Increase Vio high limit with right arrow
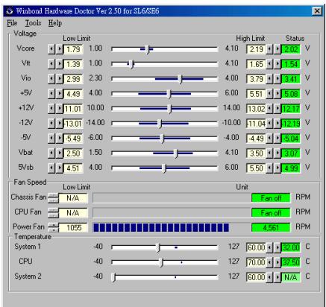This screenshot has width=326, height=307. [278, 79]
